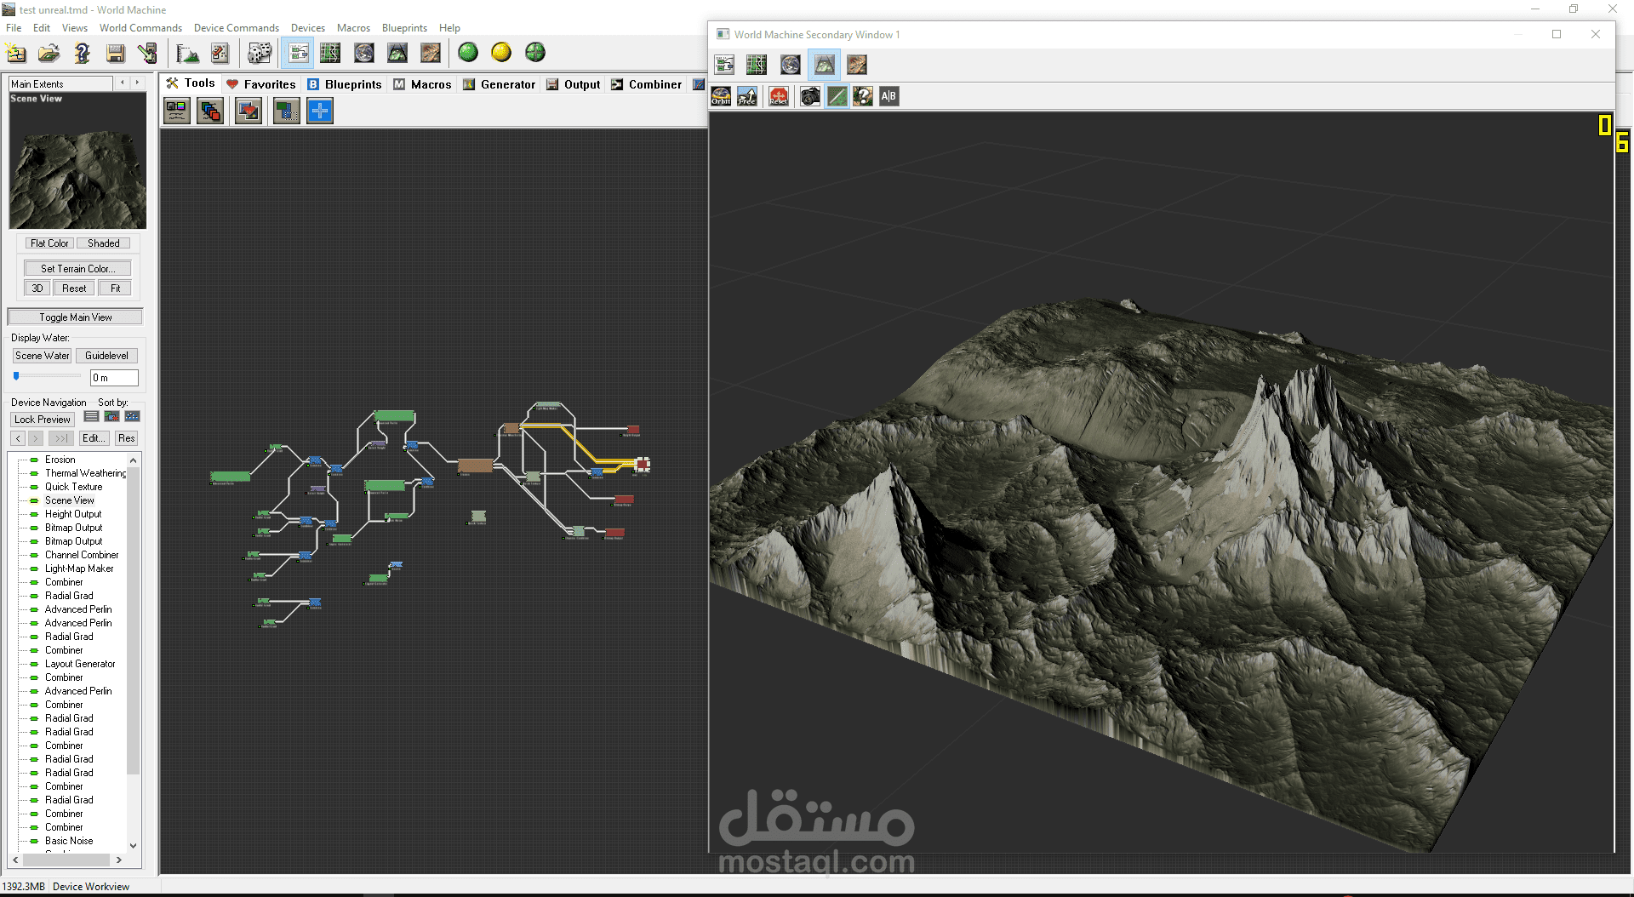Switch to the Favorites tab

click(x=260, y=84)
